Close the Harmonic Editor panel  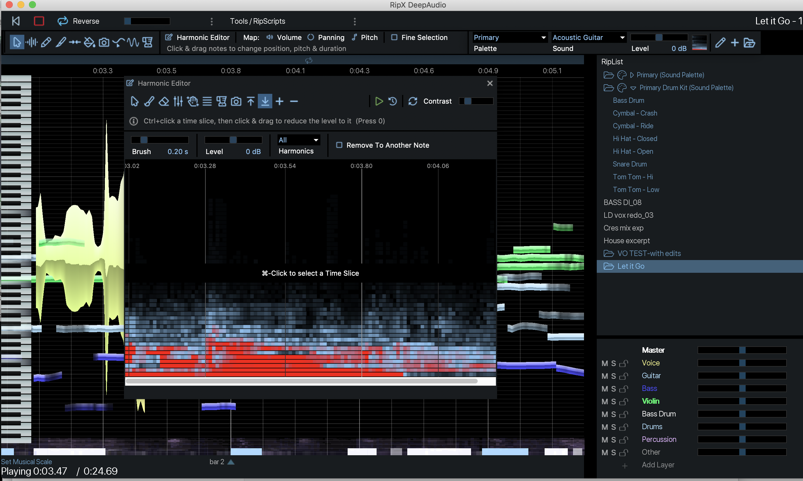(490, 83)
